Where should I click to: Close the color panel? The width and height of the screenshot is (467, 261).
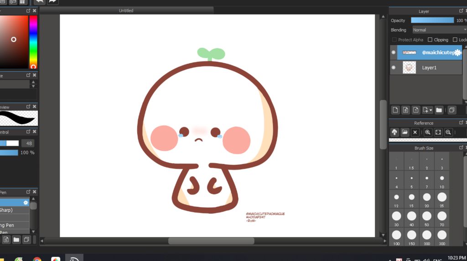[x=35, y=10]
